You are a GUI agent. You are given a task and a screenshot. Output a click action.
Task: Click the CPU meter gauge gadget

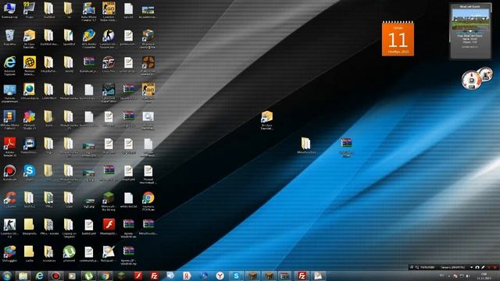pyautogui.click(x=471, y=80)
